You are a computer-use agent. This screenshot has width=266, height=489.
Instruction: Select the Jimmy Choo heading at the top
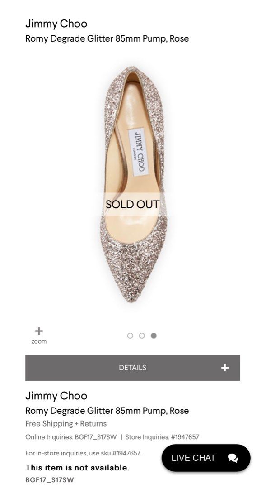[56, 24]
